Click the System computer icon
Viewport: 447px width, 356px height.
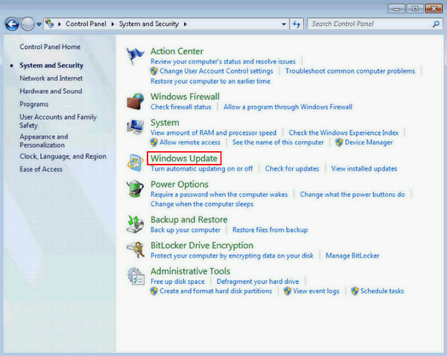(x=135, y=127)
